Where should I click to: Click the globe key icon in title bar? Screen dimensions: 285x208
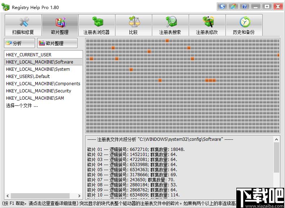tap(222, 6)
